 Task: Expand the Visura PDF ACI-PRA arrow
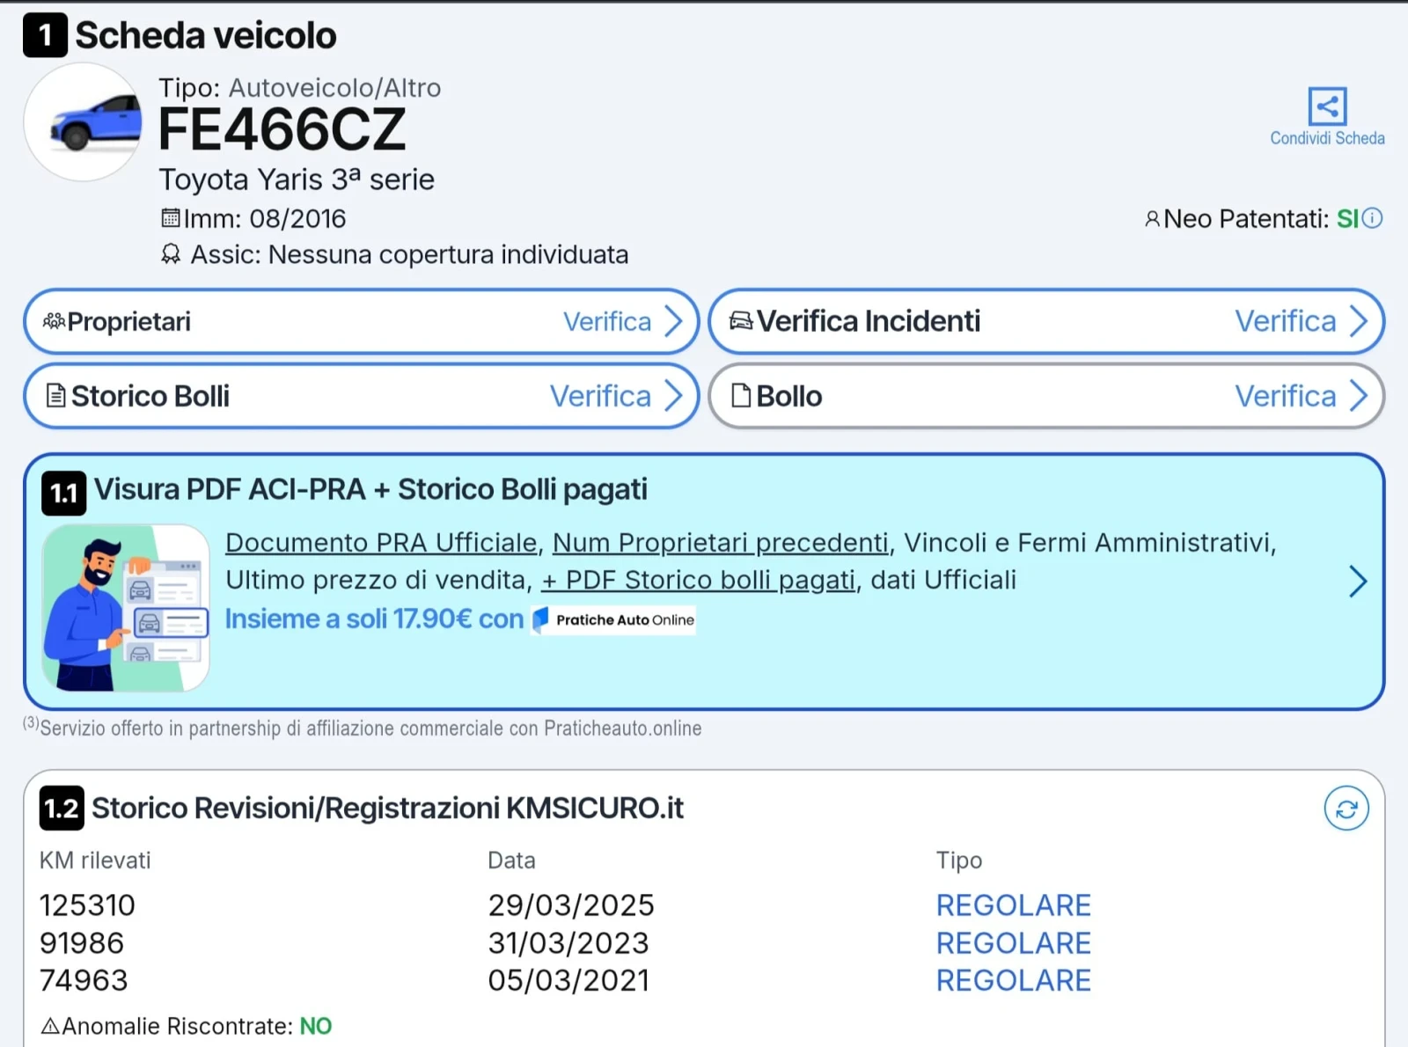coord(1358,582)
